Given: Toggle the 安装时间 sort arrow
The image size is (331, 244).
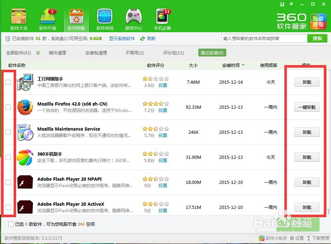Looking at the screenshot, I should click(243, 65).
